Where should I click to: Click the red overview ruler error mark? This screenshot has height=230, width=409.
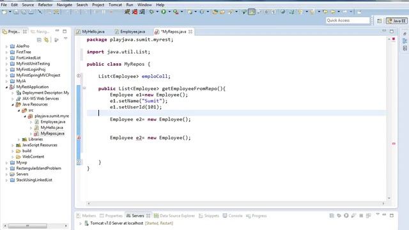tap(394, 144)
